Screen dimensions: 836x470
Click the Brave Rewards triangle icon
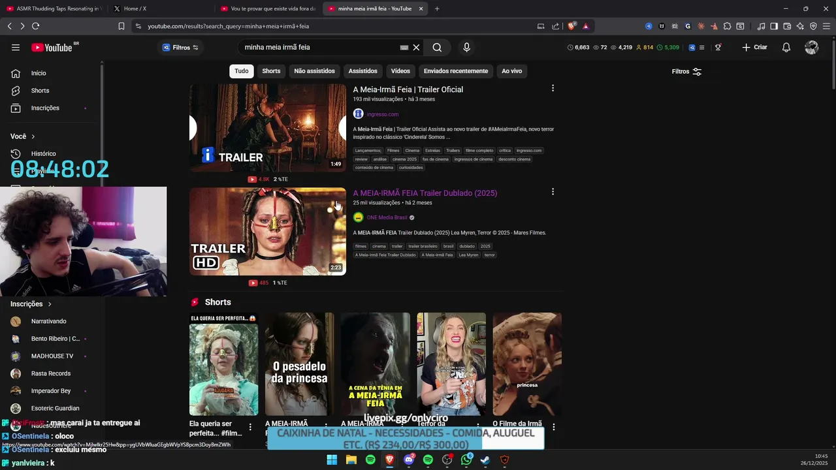point(586,26)
